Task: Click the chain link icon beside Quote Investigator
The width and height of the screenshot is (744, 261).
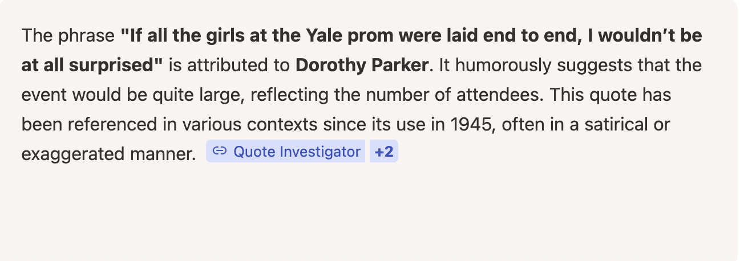Action: 220,152
